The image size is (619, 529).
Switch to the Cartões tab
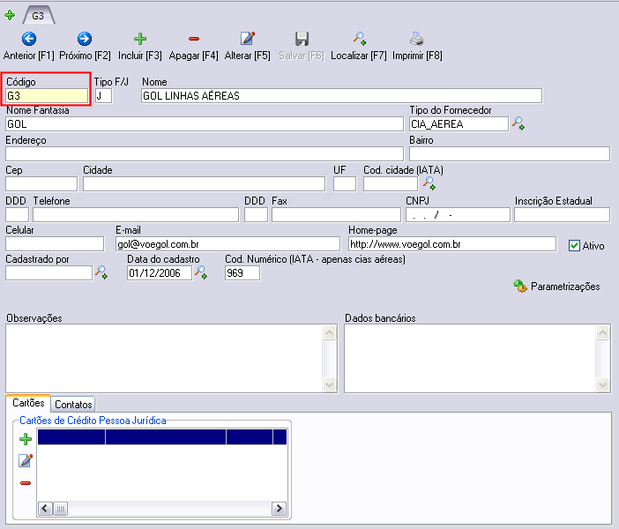[x=28, y=403]
